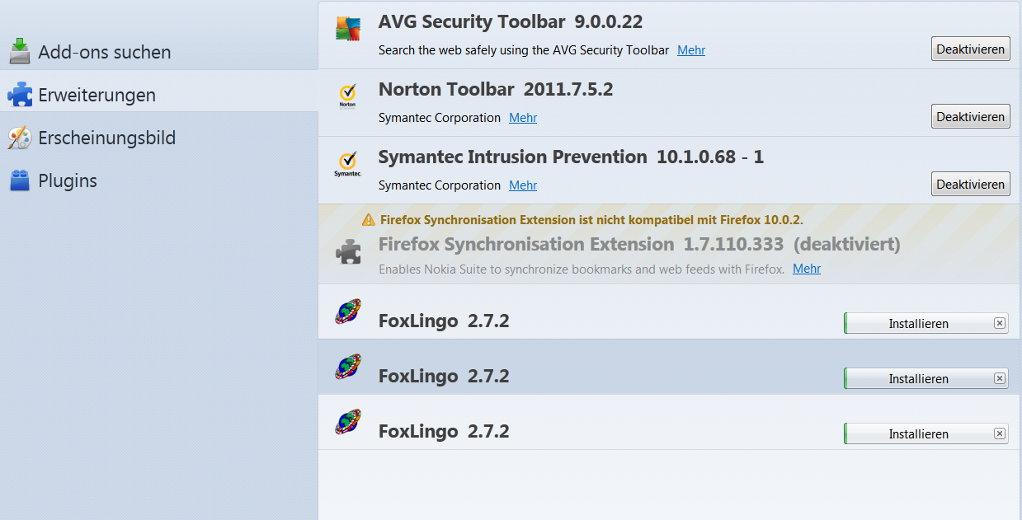The height and width of the screenshot is (520, 1022).
Task: Click the last FoxLingo globe icon
Action: [348, 422]
